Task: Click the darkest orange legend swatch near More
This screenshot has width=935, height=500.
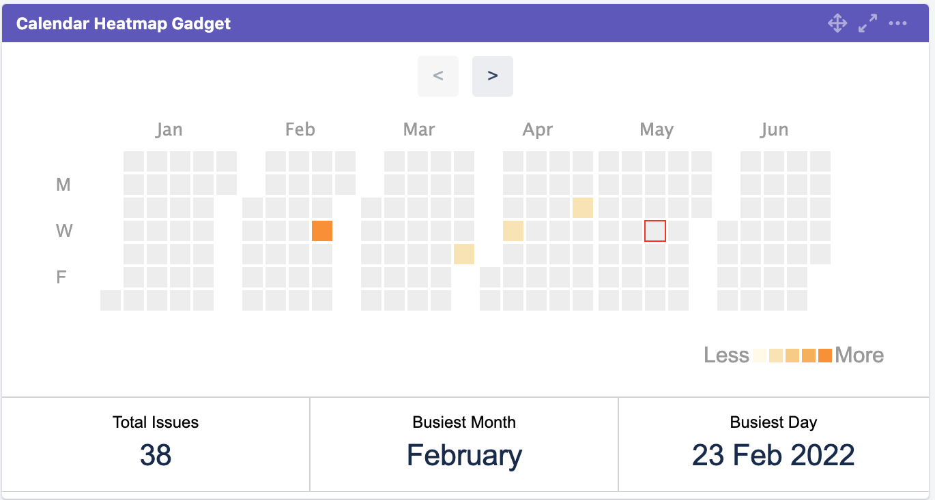Action: [824, 356]
